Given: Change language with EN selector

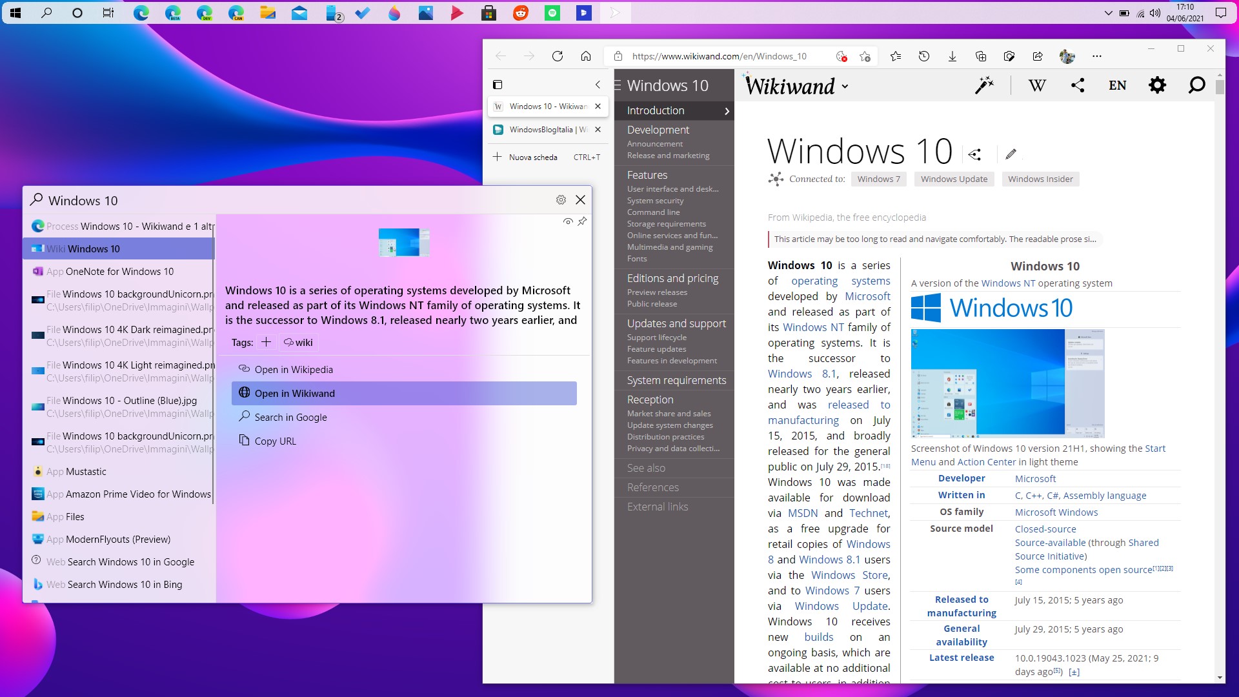Looking at the screenshot, I should pos(1118,85).
